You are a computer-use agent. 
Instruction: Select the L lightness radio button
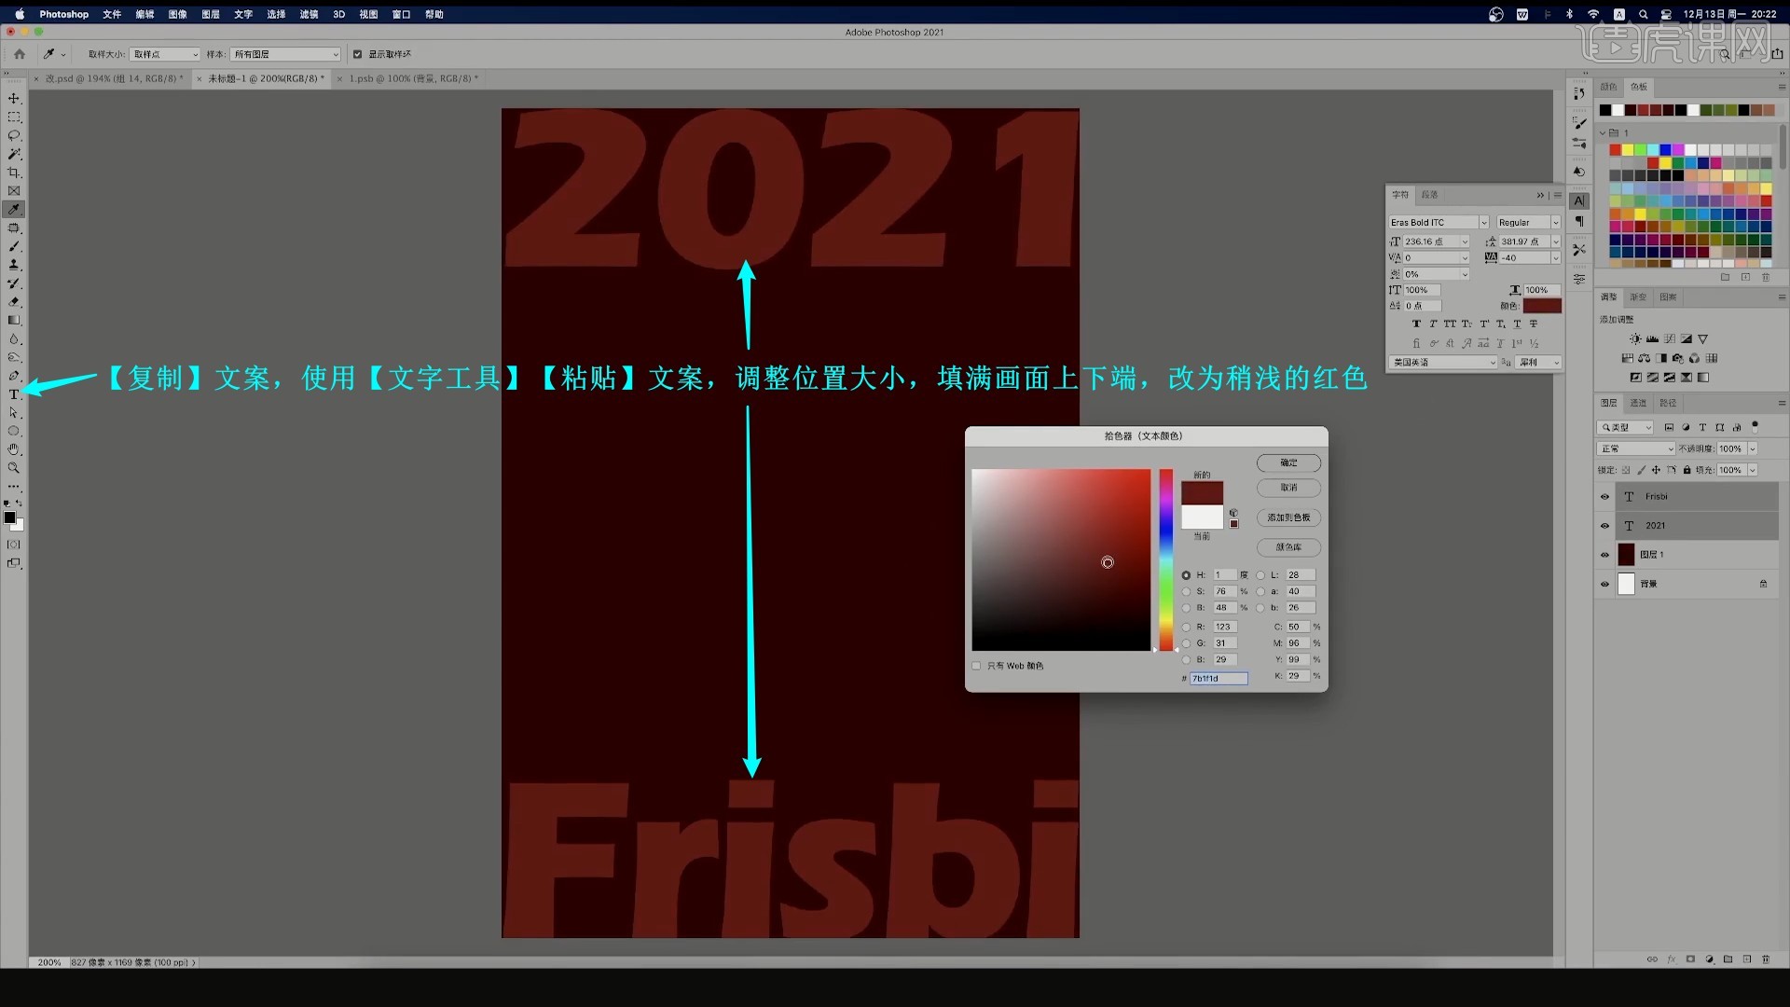click(1260, 575)
